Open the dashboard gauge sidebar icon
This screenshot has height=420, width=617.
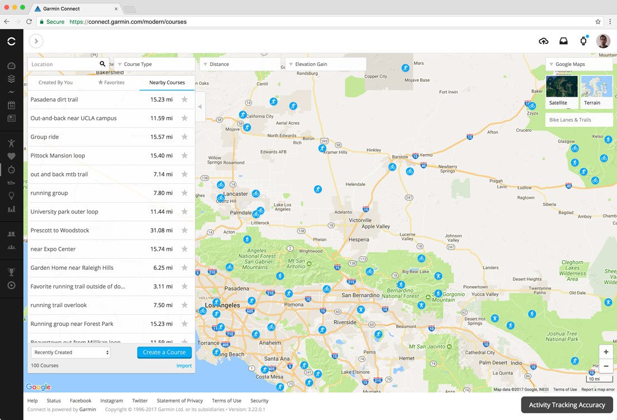tap(11, 66)
